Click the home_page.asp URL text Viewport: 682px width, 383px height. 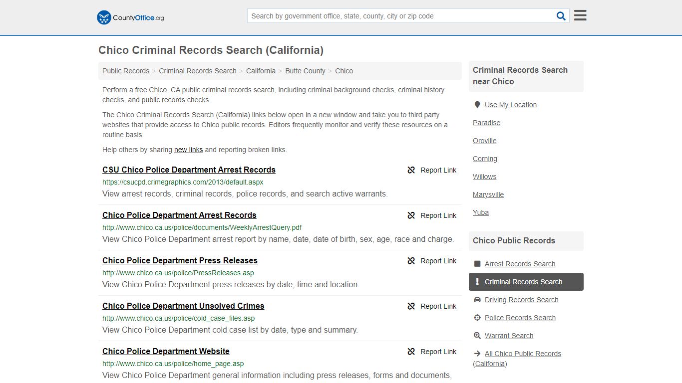click(173, 364)
